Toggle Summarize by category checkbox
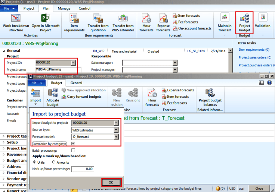The width and height of the screenshot is (275, 192). [73, 144]
